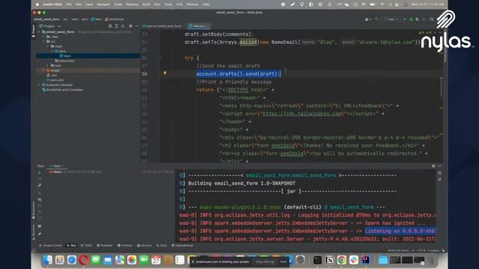This screenshot has height=269, width=479.
Task: Open Google Chrome from the Dock
Action: click(341, 260)
